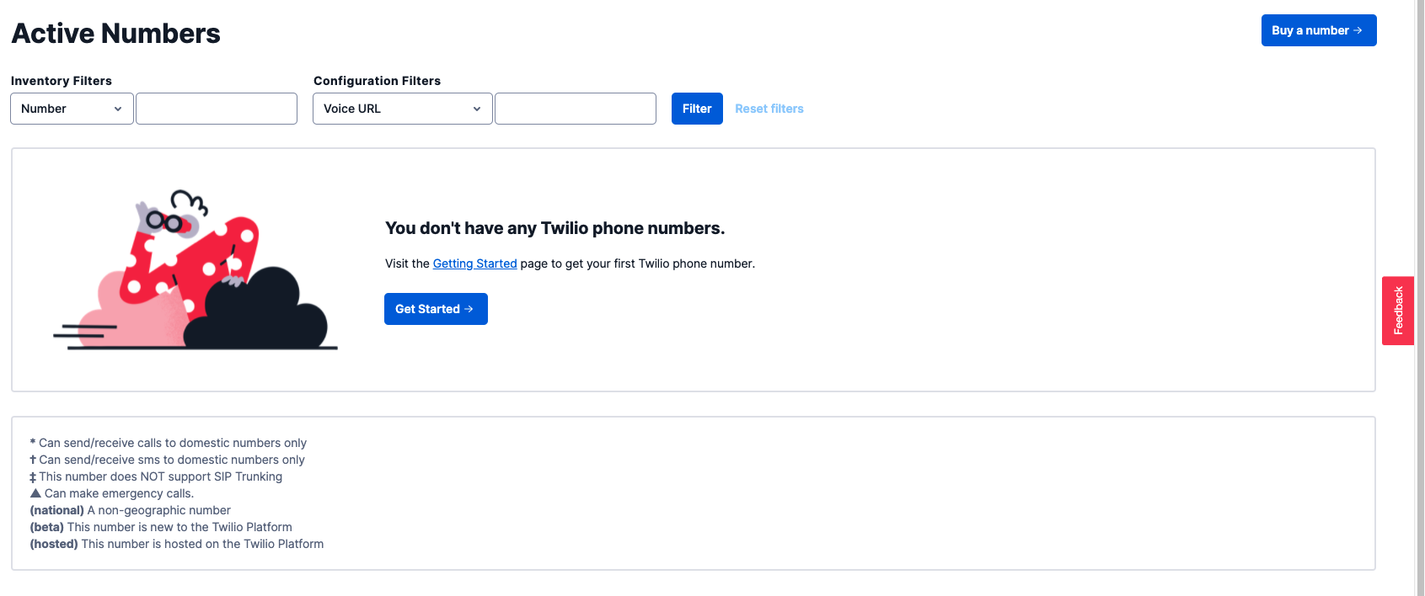Open the Voice URL configuration dropdown
The height and width of the screenshot is (596, 1425).
[402, 109]
